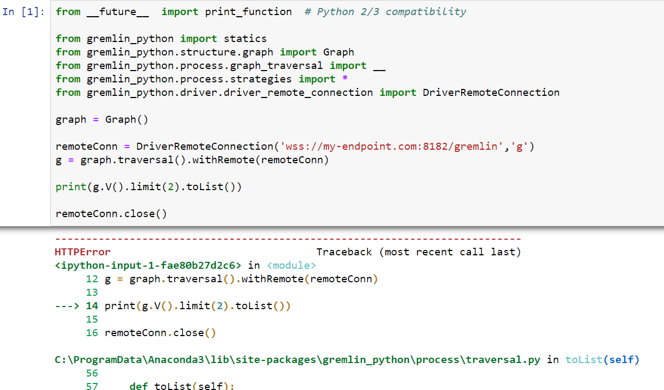664x390 pixels.
Task: Click the toList(self) link in traceback
Action: click(x=602, y=359)
